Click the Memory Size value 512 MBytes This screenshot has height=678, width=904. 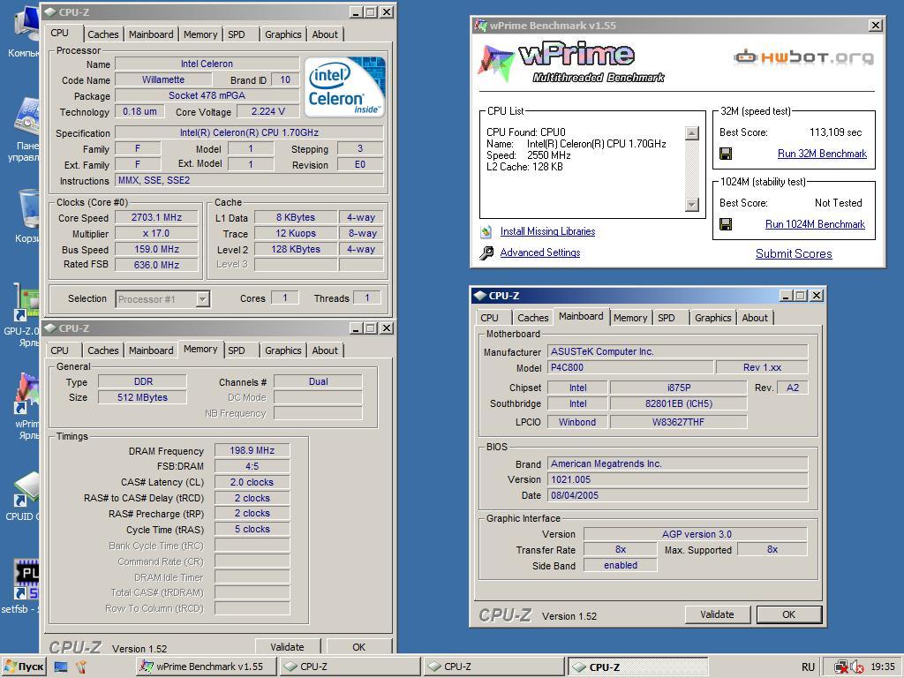point(142,397)
